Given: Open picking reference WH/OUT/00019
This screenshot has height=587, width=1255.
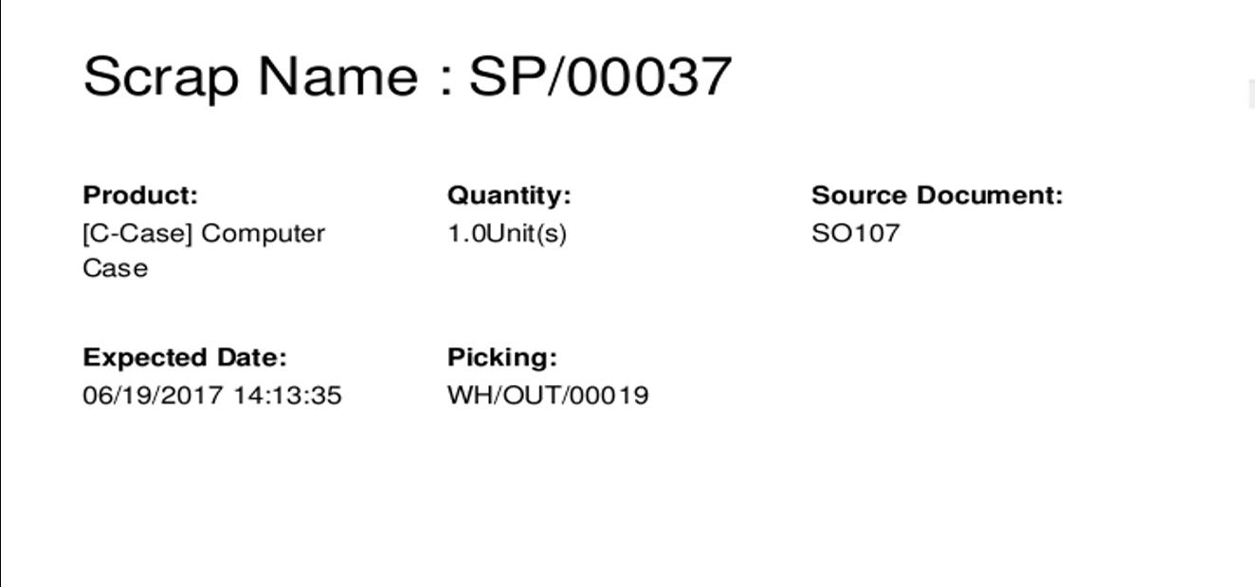Looking at the screenshot, I should pyautogui.click(x=548, y=396).
